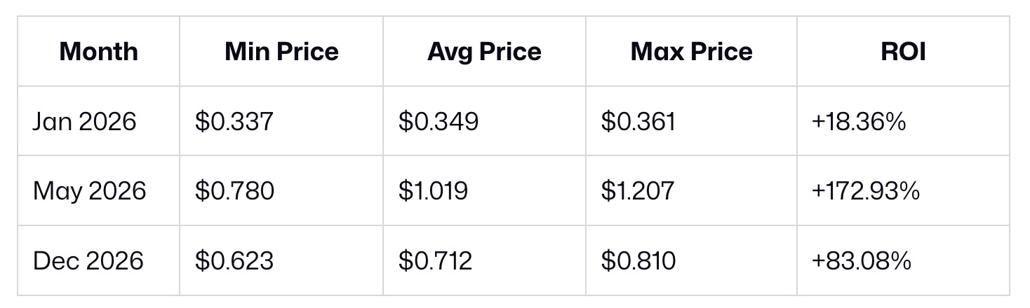Select the Dec 2026 row label

pyautogui.click(x=88, y=261)
